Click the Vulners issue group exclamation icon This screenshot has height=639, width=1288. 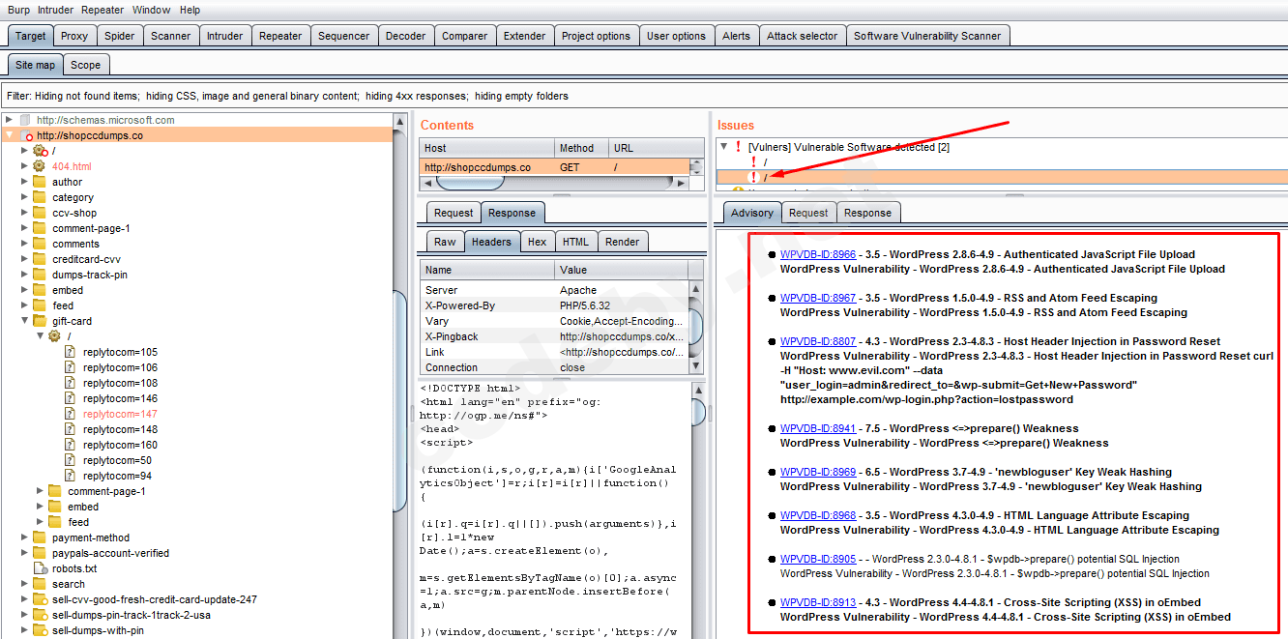click(738, 147)
